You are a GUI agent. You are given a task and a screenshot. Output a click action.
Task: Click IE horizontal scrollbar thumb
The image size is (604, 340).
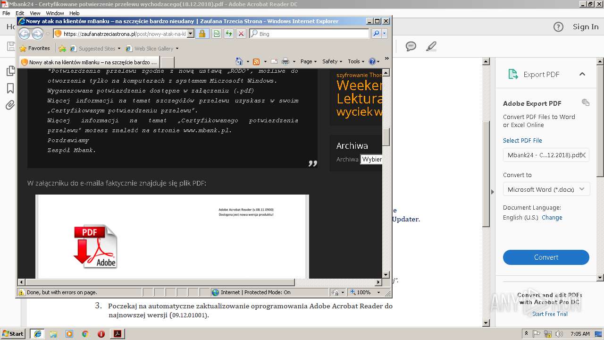click(x=159, y=282)
